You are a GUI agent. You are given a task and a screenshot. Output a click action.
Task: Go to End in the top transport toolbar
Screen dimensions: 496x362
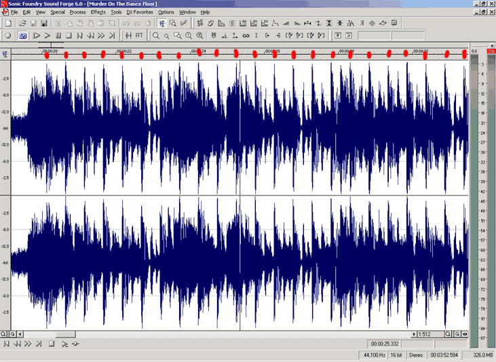click(112, 35)
